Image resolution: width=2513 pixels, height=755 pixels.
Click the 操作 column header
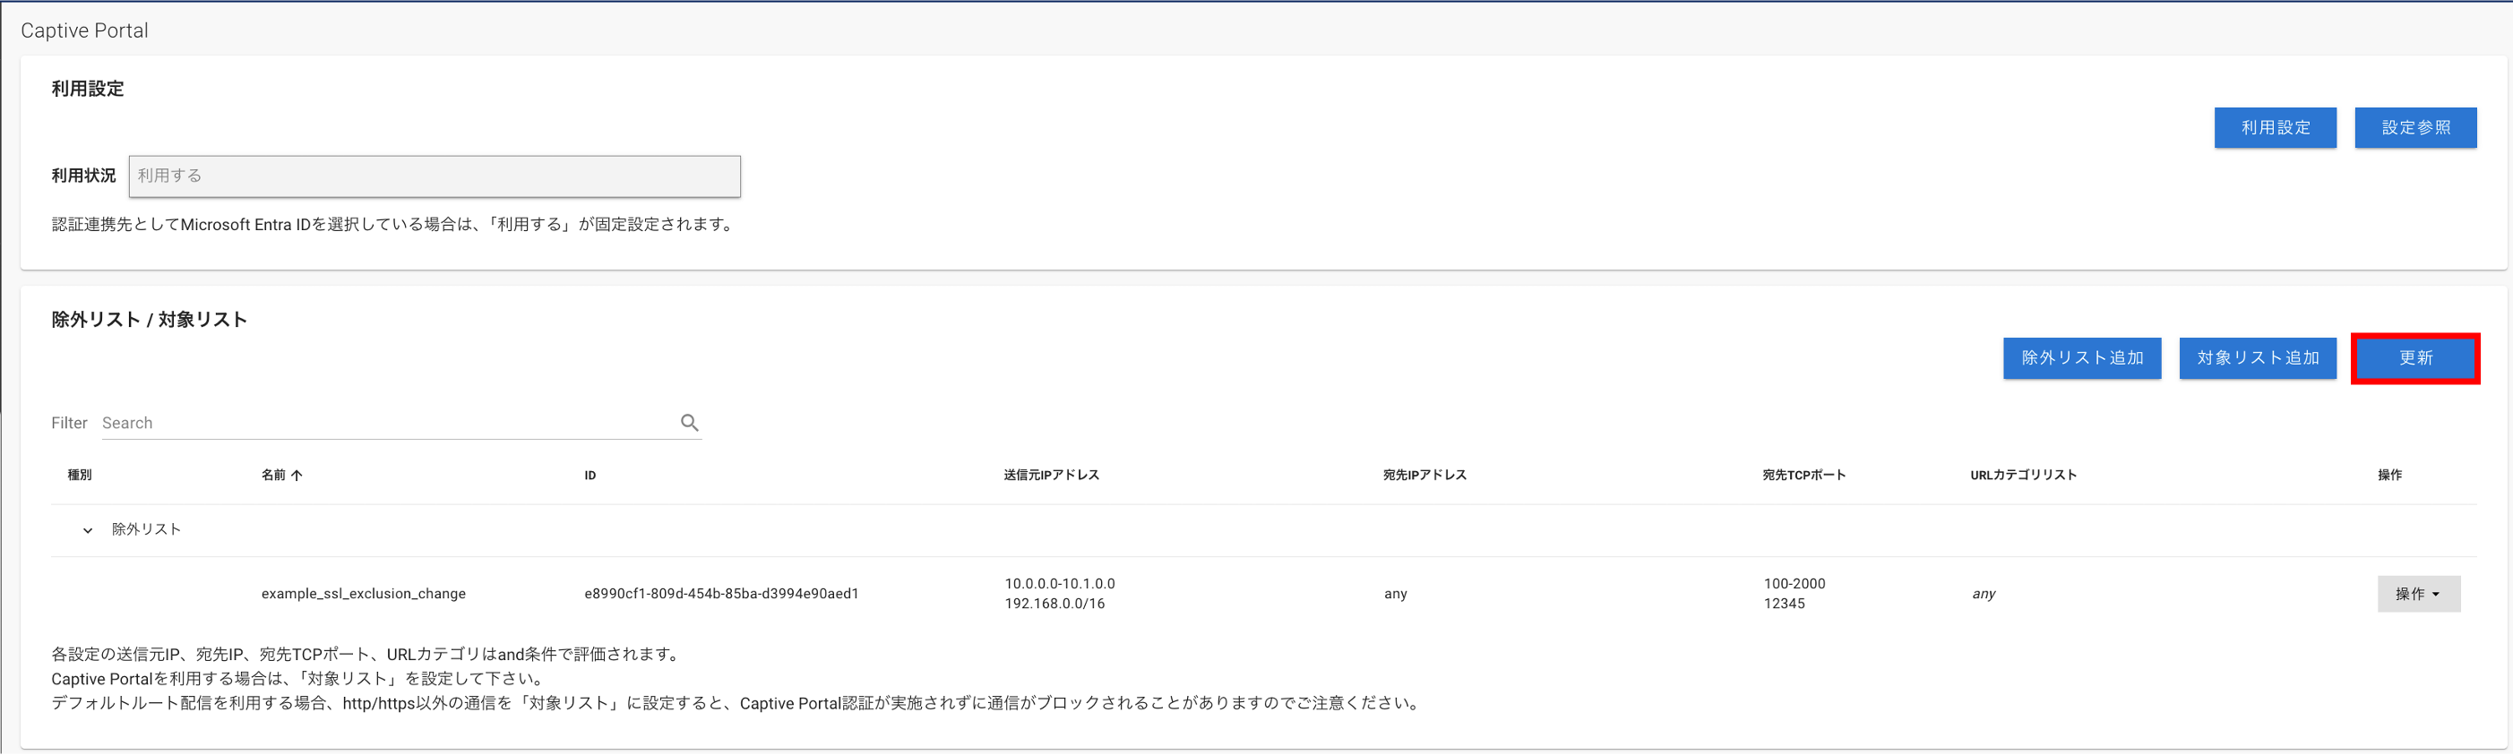tap(2389, 475)
